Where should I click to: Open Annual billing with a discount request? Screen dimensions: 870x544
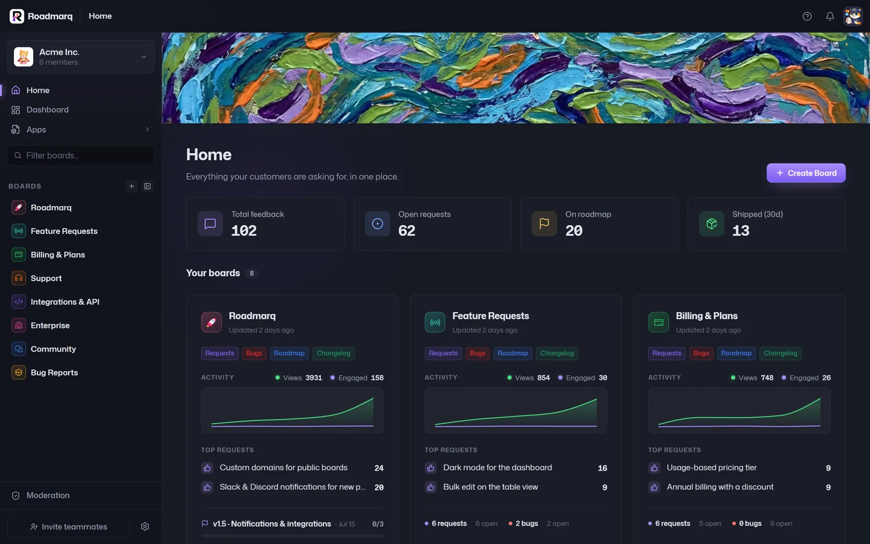(x=720, y=487)
